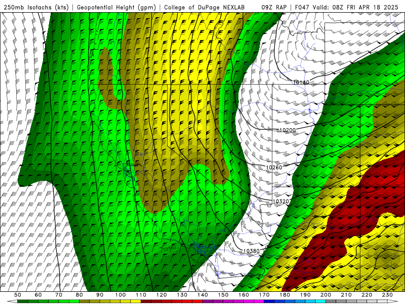Click the 10320 height contour label
Image resolution: width=405 pixels, height=304 pixels.
281,201
